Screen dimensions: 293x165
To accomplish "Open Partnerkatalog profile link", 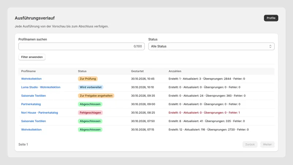I will [x=31, y=104].
